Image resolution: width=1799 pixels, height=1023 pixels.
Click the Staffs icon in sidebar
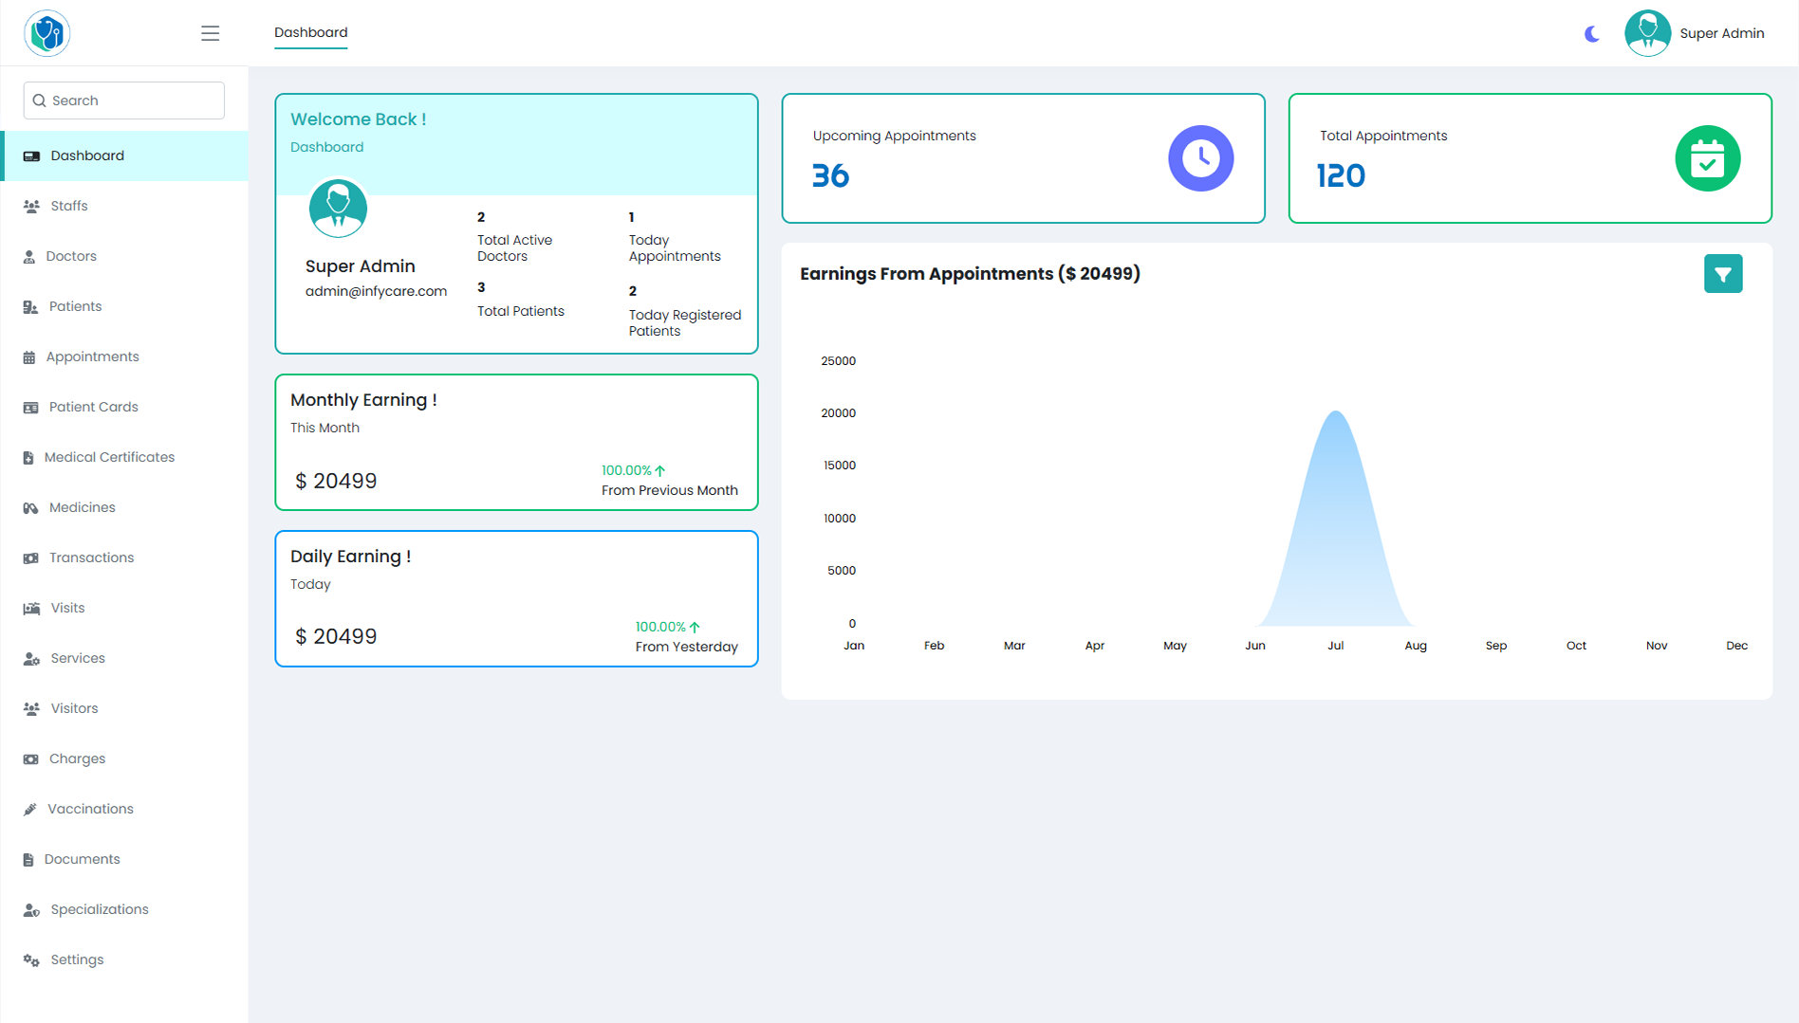click(31, 206)
